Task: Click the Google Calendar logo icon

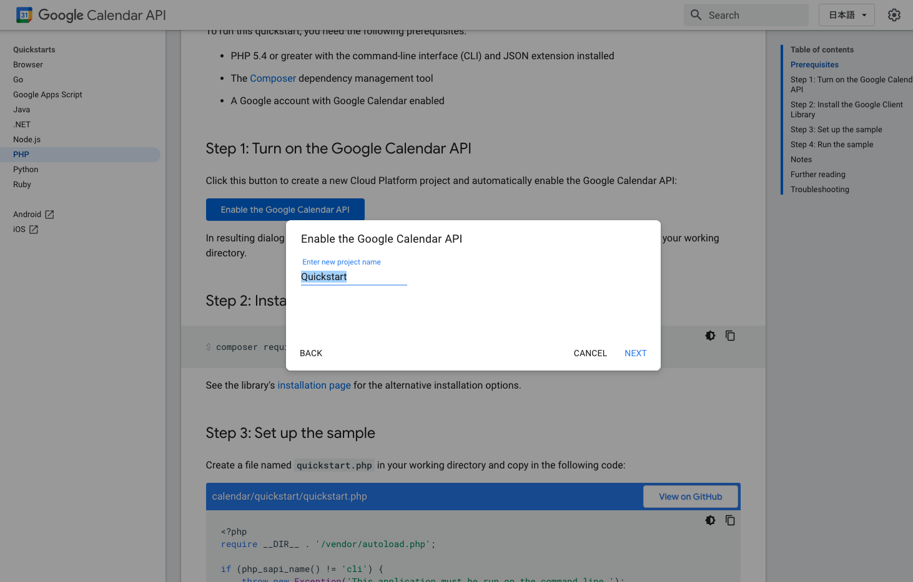Action: click(x=24, y=15)
